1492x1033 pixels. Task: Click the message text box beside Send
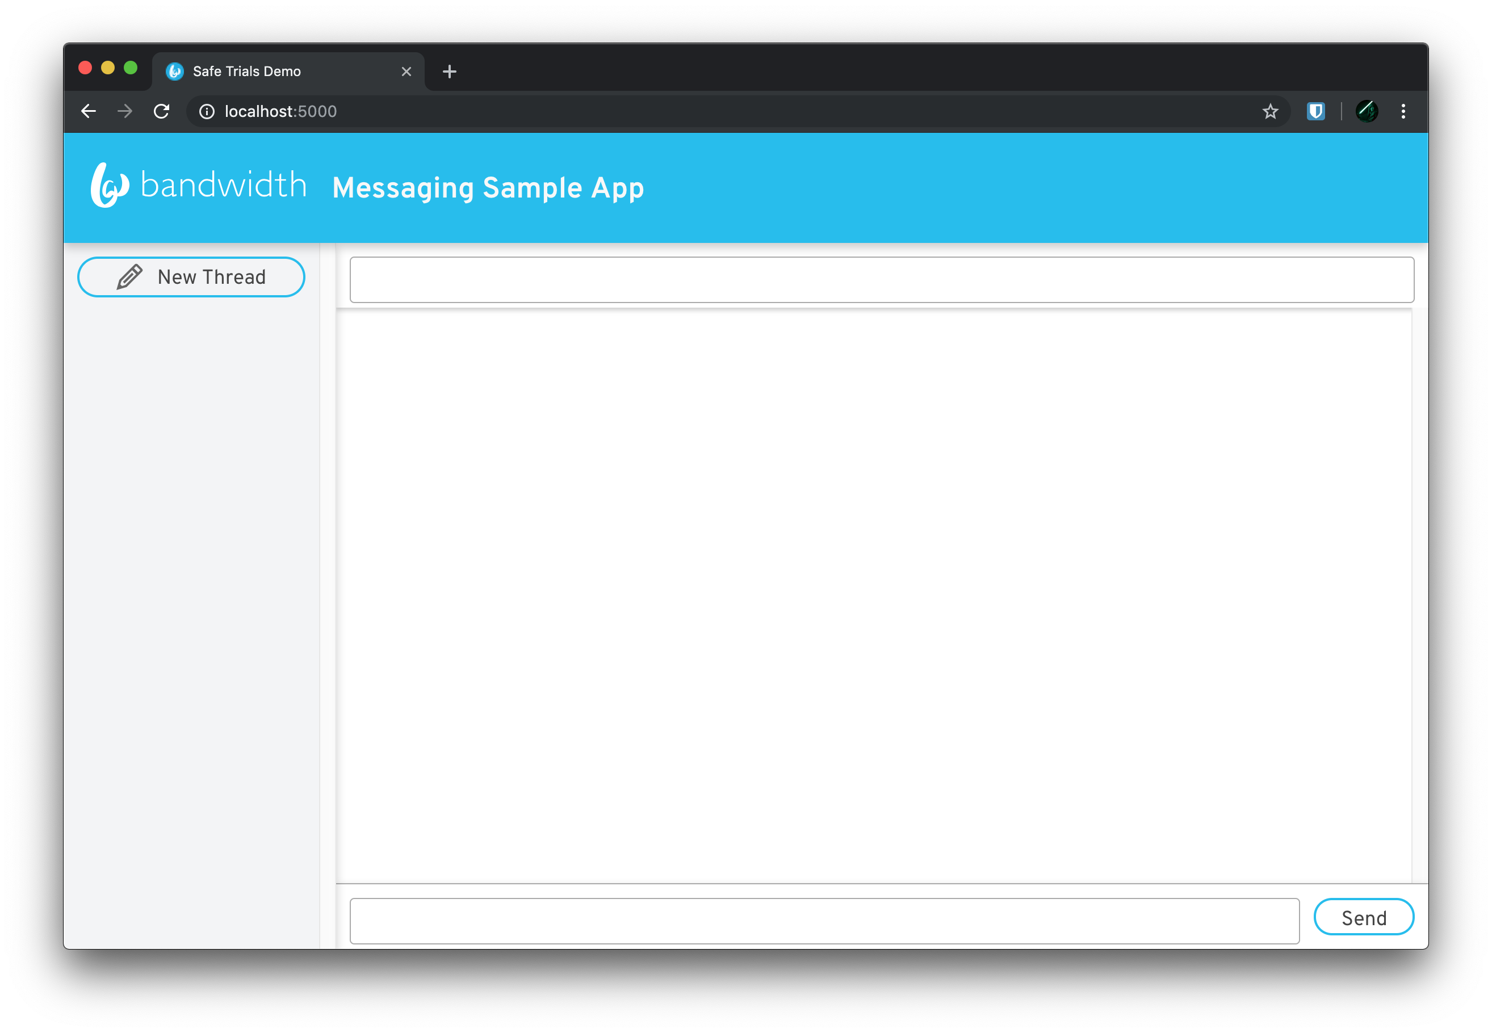click(824, 921)
